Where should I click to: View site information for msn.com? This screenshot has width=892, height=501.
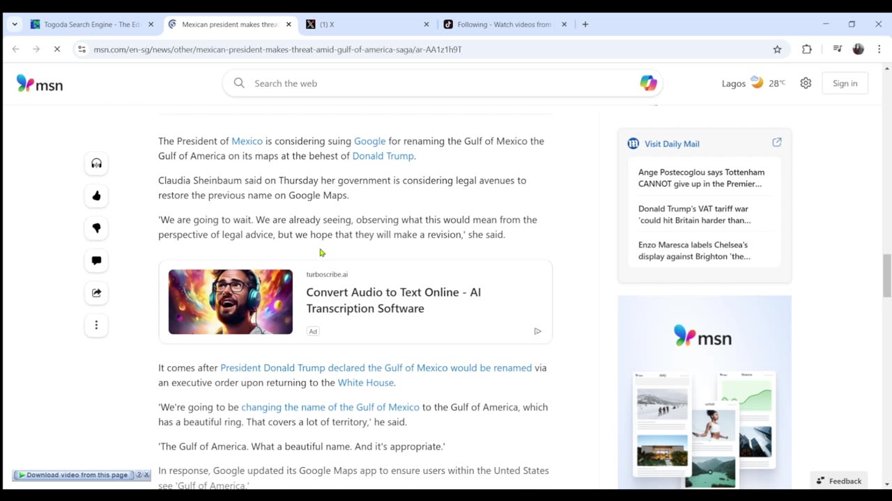(82, 49)
